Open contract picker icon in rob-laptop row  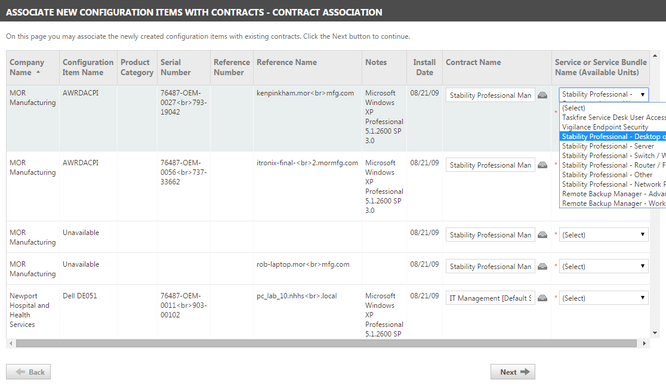coord(542,267)
